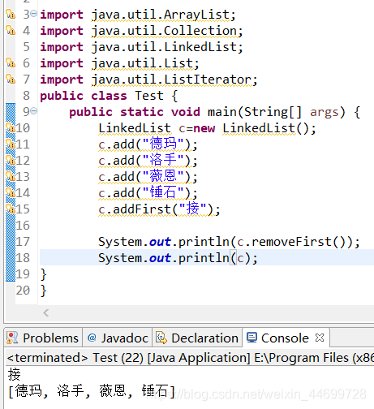The height and width of the screenshot is (409, 374).
Task: Click 'java.util.ListIterator' import text
Action: [172, 80]
